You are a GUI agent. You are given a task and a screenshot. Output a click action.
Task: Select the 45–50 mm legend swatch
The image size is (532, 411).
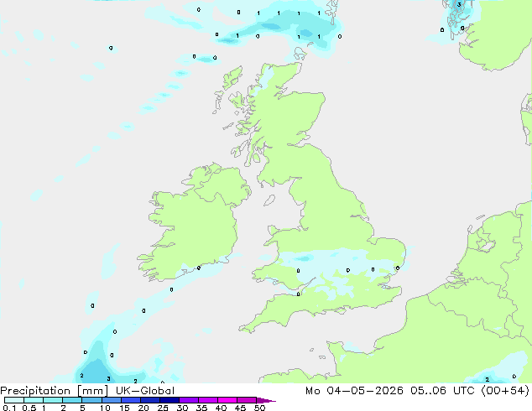(247, 400)
